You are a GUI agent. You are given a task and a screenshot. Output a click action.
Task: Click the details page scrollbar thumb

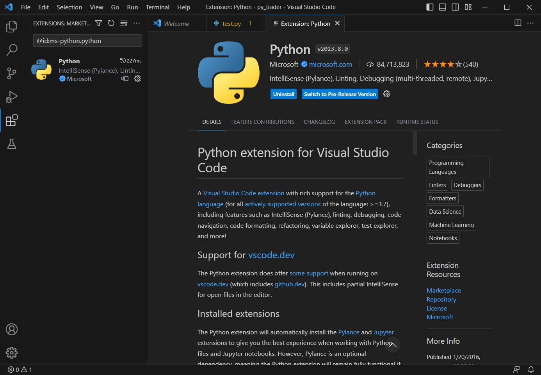coord(415,143)
